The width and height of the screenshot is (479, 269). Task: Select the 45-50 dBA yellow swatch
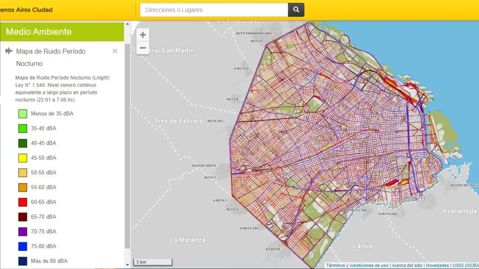[23, 158]
